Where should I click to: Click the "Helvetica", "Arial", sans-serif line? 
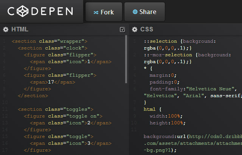click(x=193, y=96)
